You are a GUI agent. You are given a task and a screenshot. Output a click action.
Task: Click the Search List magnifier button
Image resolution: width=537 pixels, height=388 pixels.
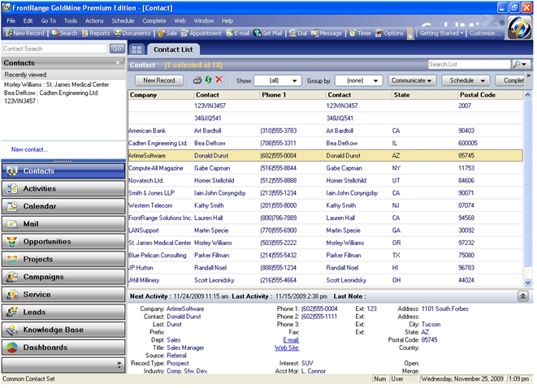[x=518, y=64]
